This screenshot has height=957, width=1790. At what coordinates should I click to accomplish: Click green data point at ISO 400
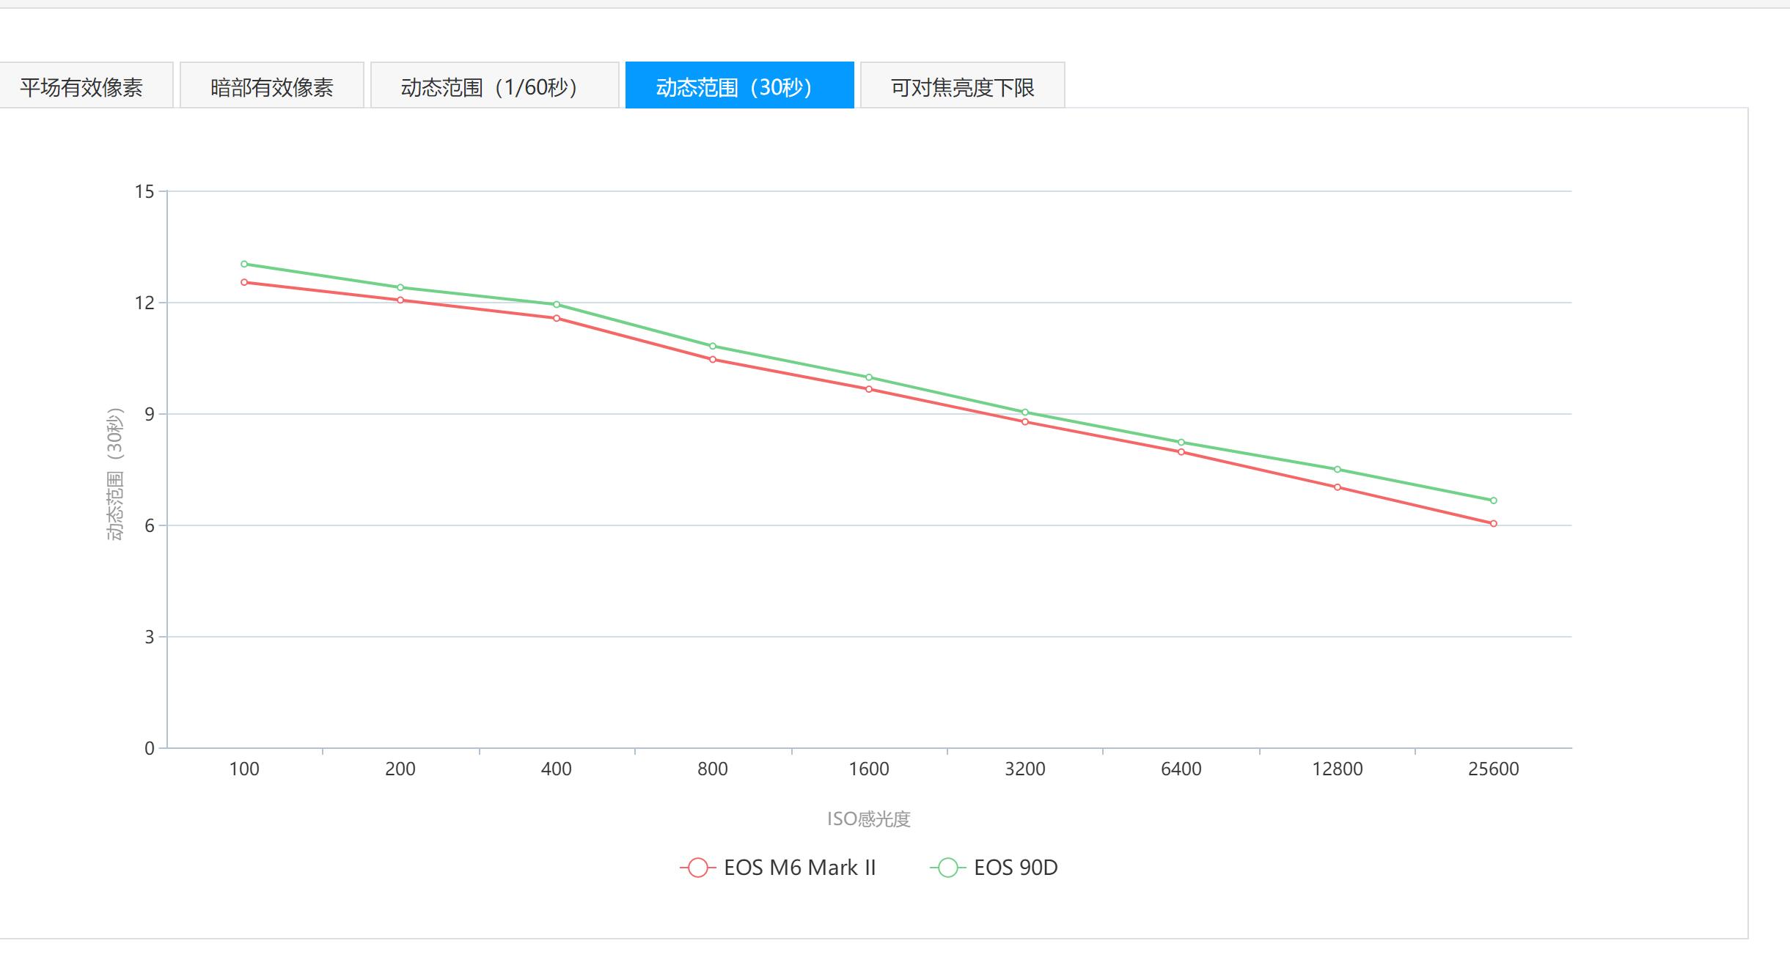click(557, 304)
